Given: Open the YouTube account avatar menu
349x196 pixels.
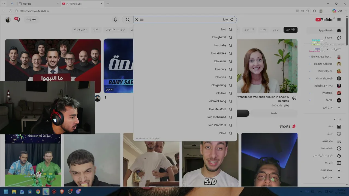Looking at the screenshot, I should 8,20.
